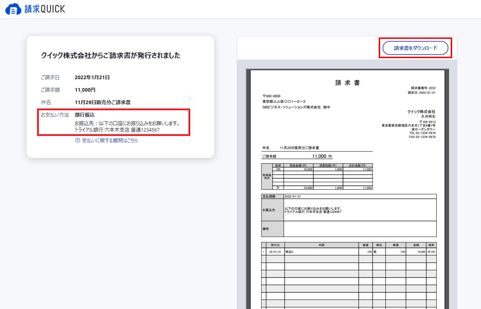Viewport: 481px width, 309px height.
Task: Click the invoice PDF preview page
Action: [347, 189]
